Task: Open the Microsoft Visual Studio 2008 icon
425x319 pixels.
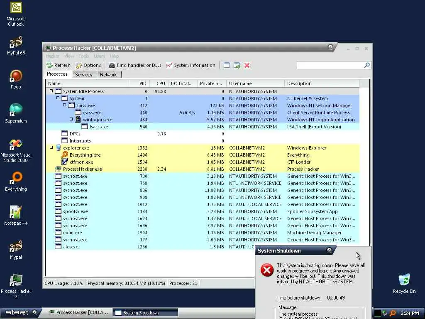Action: [16, 150]
